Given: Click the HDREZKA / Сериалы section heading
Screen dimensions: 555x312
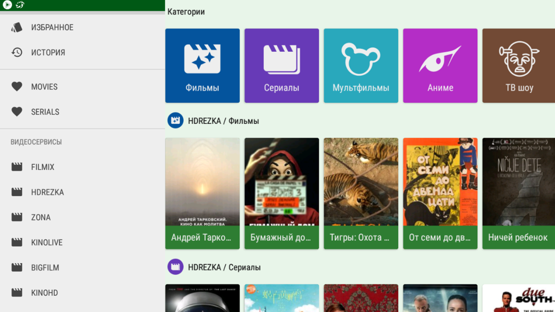Looking at the screenshot, I should pyautogui.click(x=224, y=267).
